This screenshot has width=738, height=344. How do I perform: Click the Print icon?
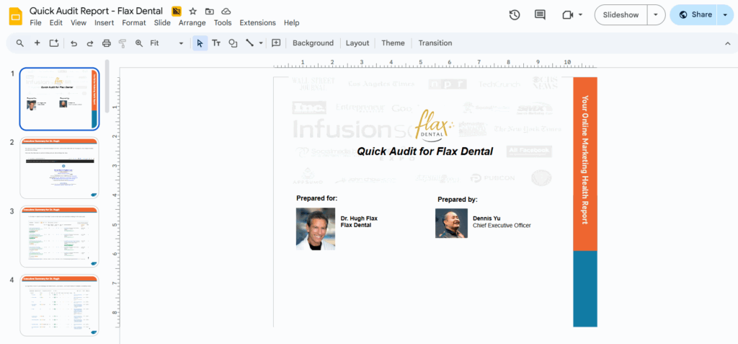click(x=106, y=43)
